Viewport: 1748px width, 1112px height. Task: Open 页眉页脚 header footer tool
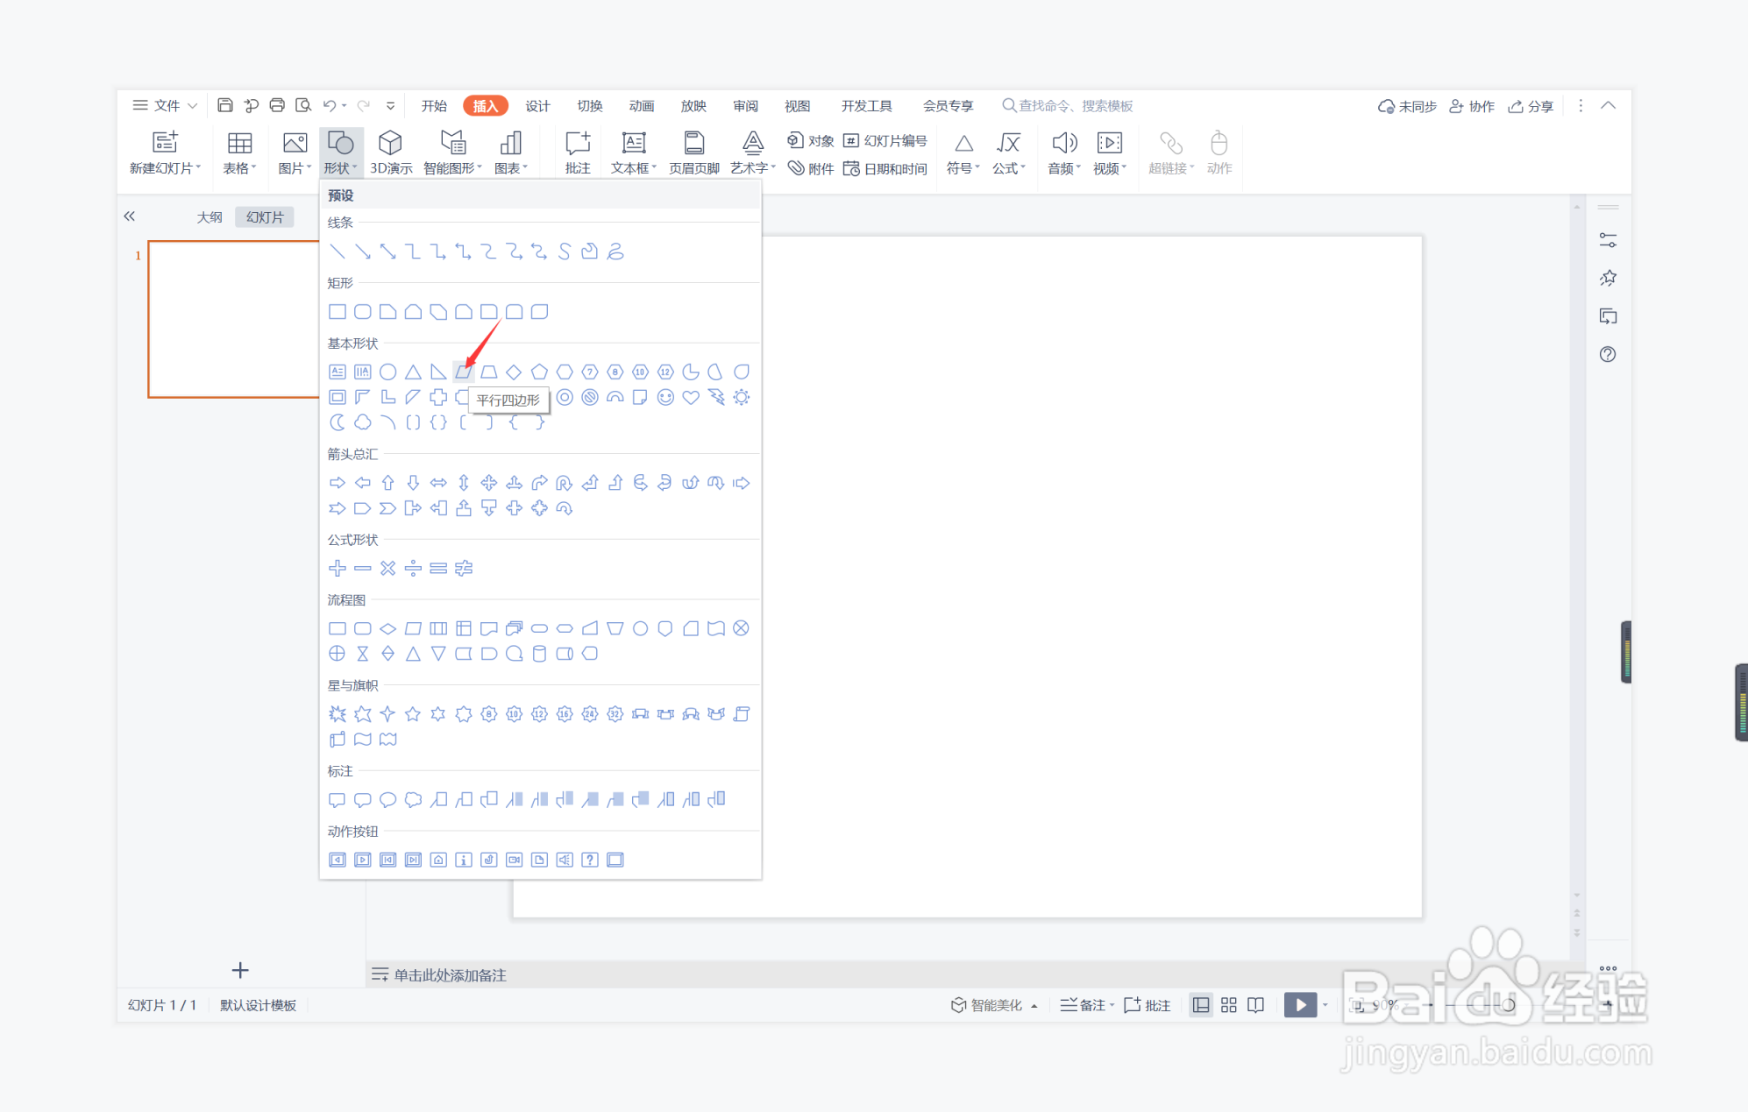(693, 153)
